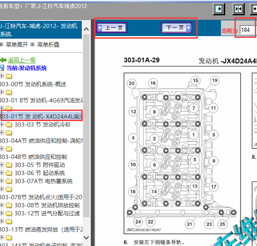Click the toolbar icon with two inward arrows

[238, 8]
